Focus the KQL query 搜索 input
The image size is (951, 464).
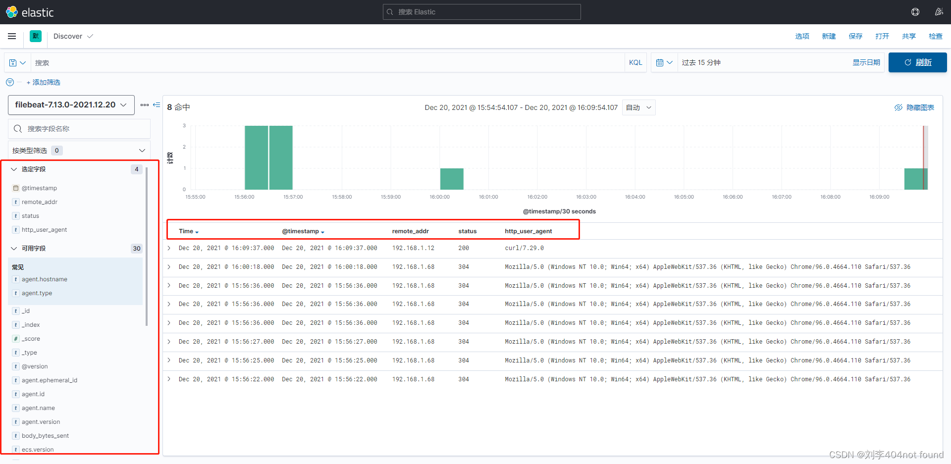pos(327,63)
